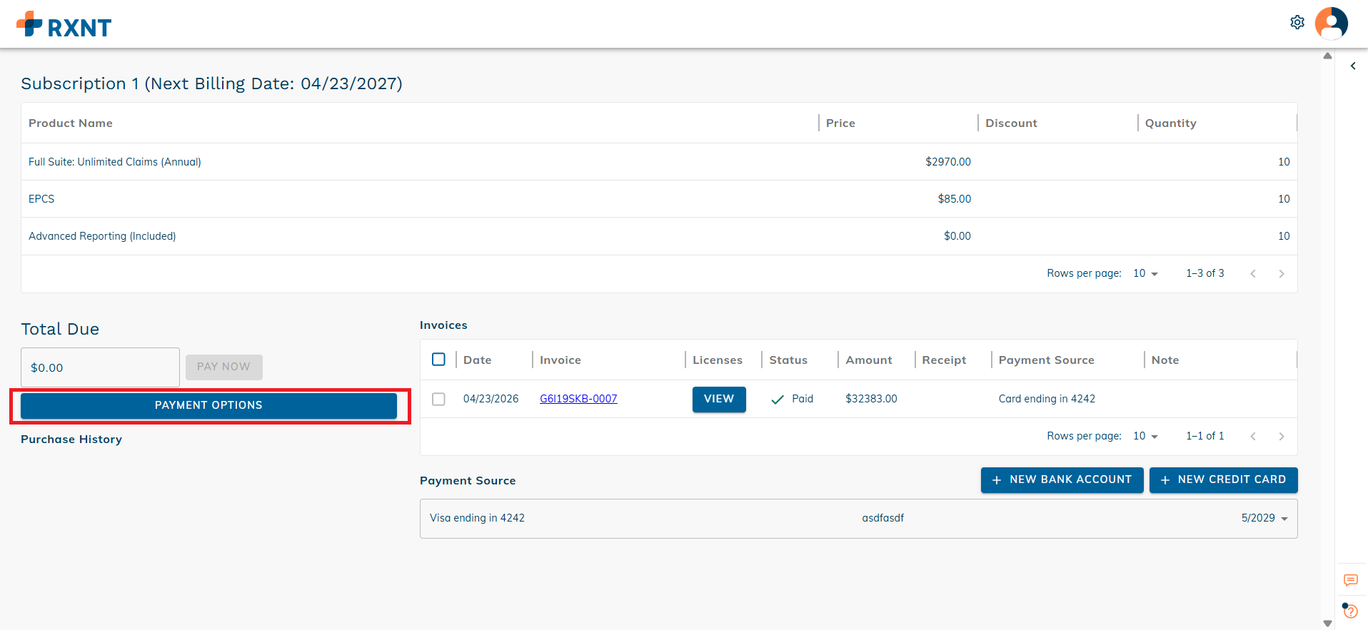Image resolution: width=1368 pixels, height=630 pixels.
Task: Sort invoices by Licenses column
Action: pos(718,360)
